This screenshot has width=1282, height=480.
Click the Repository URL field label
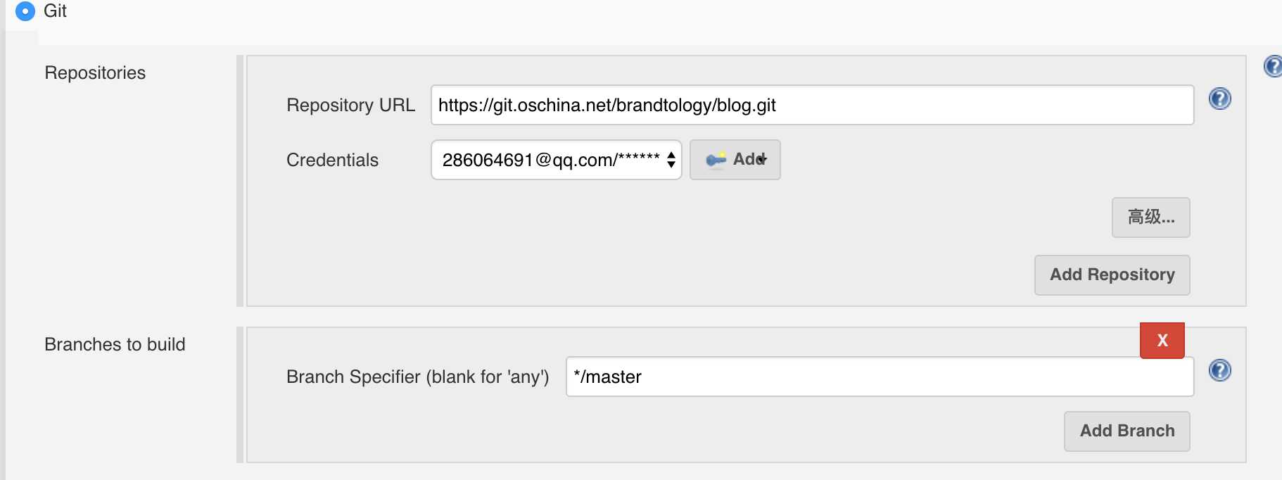tap(350, 105)
